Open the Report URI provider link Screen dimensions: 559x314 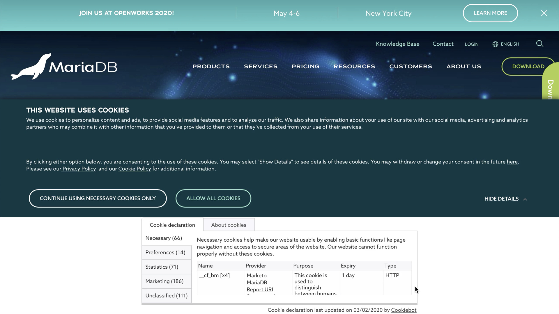point(260,289)
